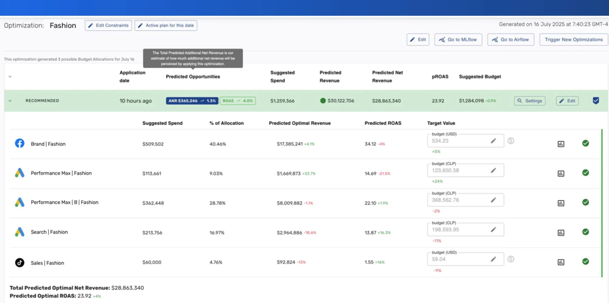The width and height of the screenshot is (609, 303).
Task: Toggle the shield checkbox on Recommended row
Action: [x=596, y=101]
